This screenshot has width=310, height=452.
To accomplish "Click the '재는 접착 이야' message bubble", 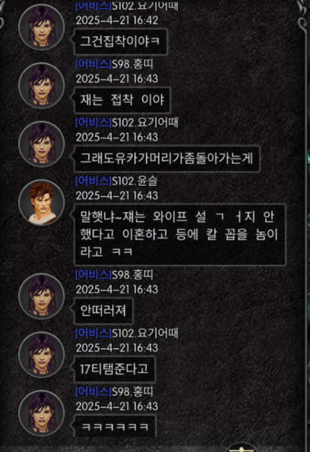I will 122,100.
